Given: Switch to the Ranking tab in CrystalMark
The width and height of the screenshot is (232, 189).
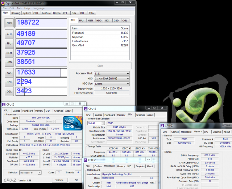Looking at the screenshot, I should click(x=16, y=13).
